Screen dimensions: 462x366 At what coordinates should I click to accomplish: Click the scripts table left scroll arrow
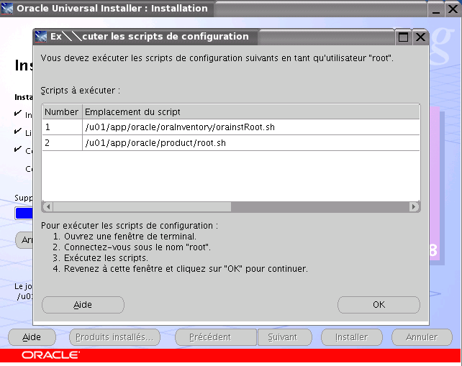point(48,206)
